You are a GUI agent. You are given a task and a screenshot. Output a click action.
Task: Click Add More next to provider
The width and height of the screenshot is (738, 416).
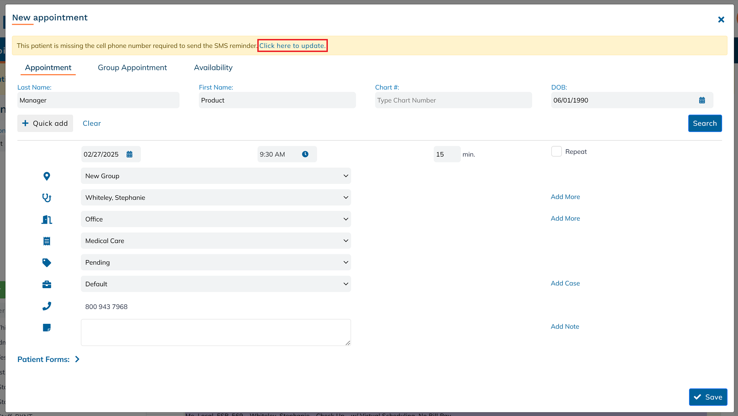pos(565,197)
